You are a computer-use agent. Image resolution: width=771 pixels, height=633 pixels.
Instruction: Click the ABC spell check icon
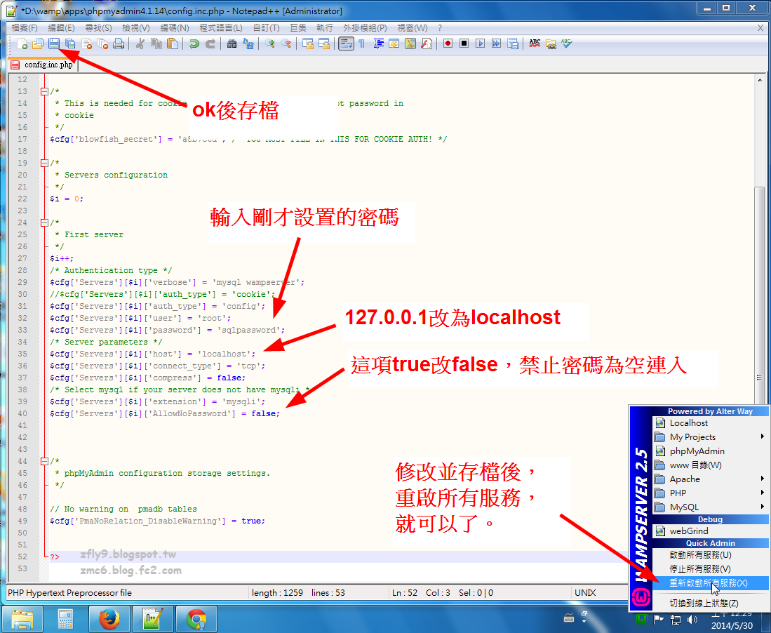click(x=535, y=44)
